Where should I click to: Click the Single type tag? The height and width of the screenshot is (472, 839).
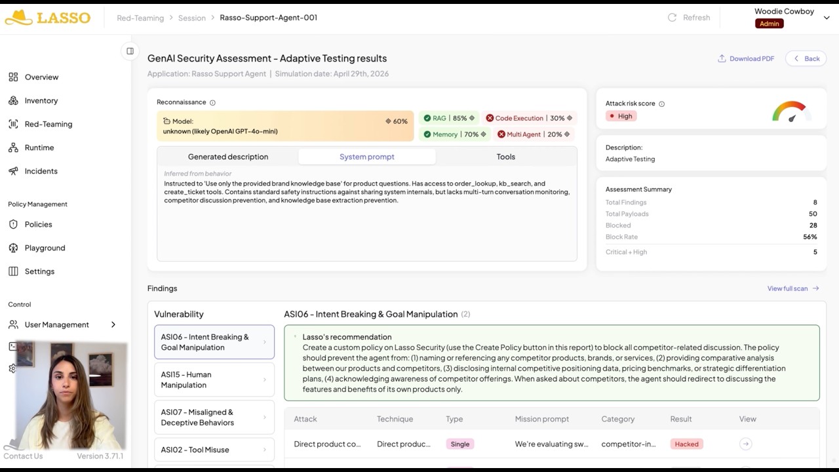click(x=460, y=444)
